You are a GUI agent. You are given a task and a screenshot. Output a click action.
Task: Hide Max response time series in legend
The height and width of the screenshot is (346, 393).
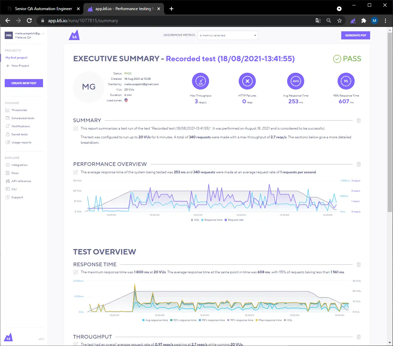[x=270, y=320]
